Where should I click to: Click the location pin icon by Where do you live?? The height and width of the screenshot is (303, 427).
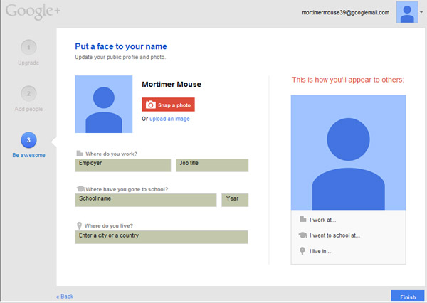point(79,225)
